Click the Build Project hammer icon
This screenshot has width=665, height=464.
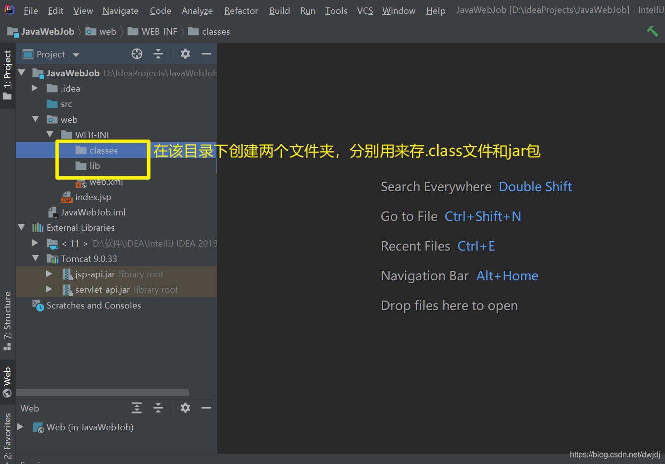pyautogui.click(x=652, y=31)
